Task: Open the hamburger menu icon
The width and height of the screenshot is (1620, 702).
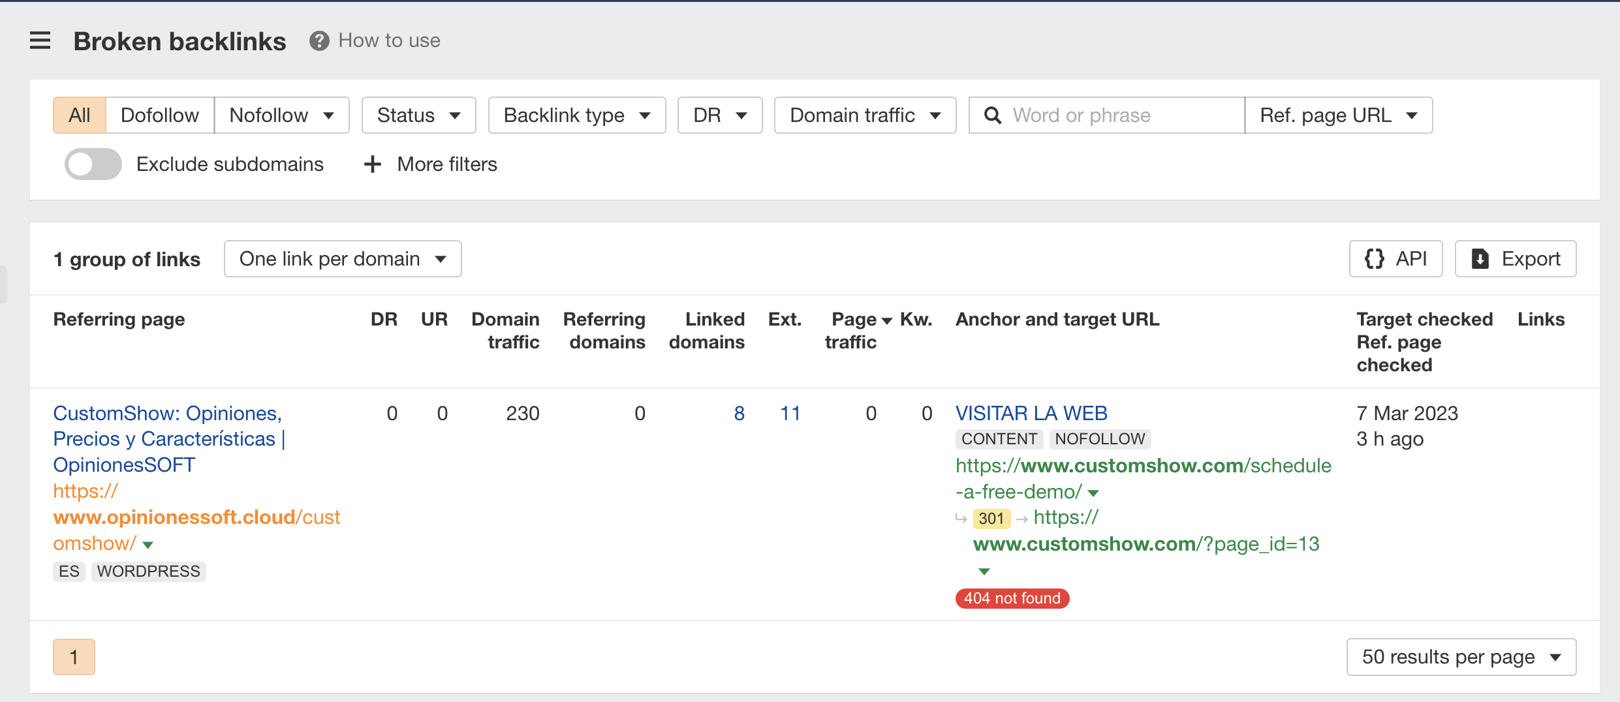Action: tap(40, 41)
